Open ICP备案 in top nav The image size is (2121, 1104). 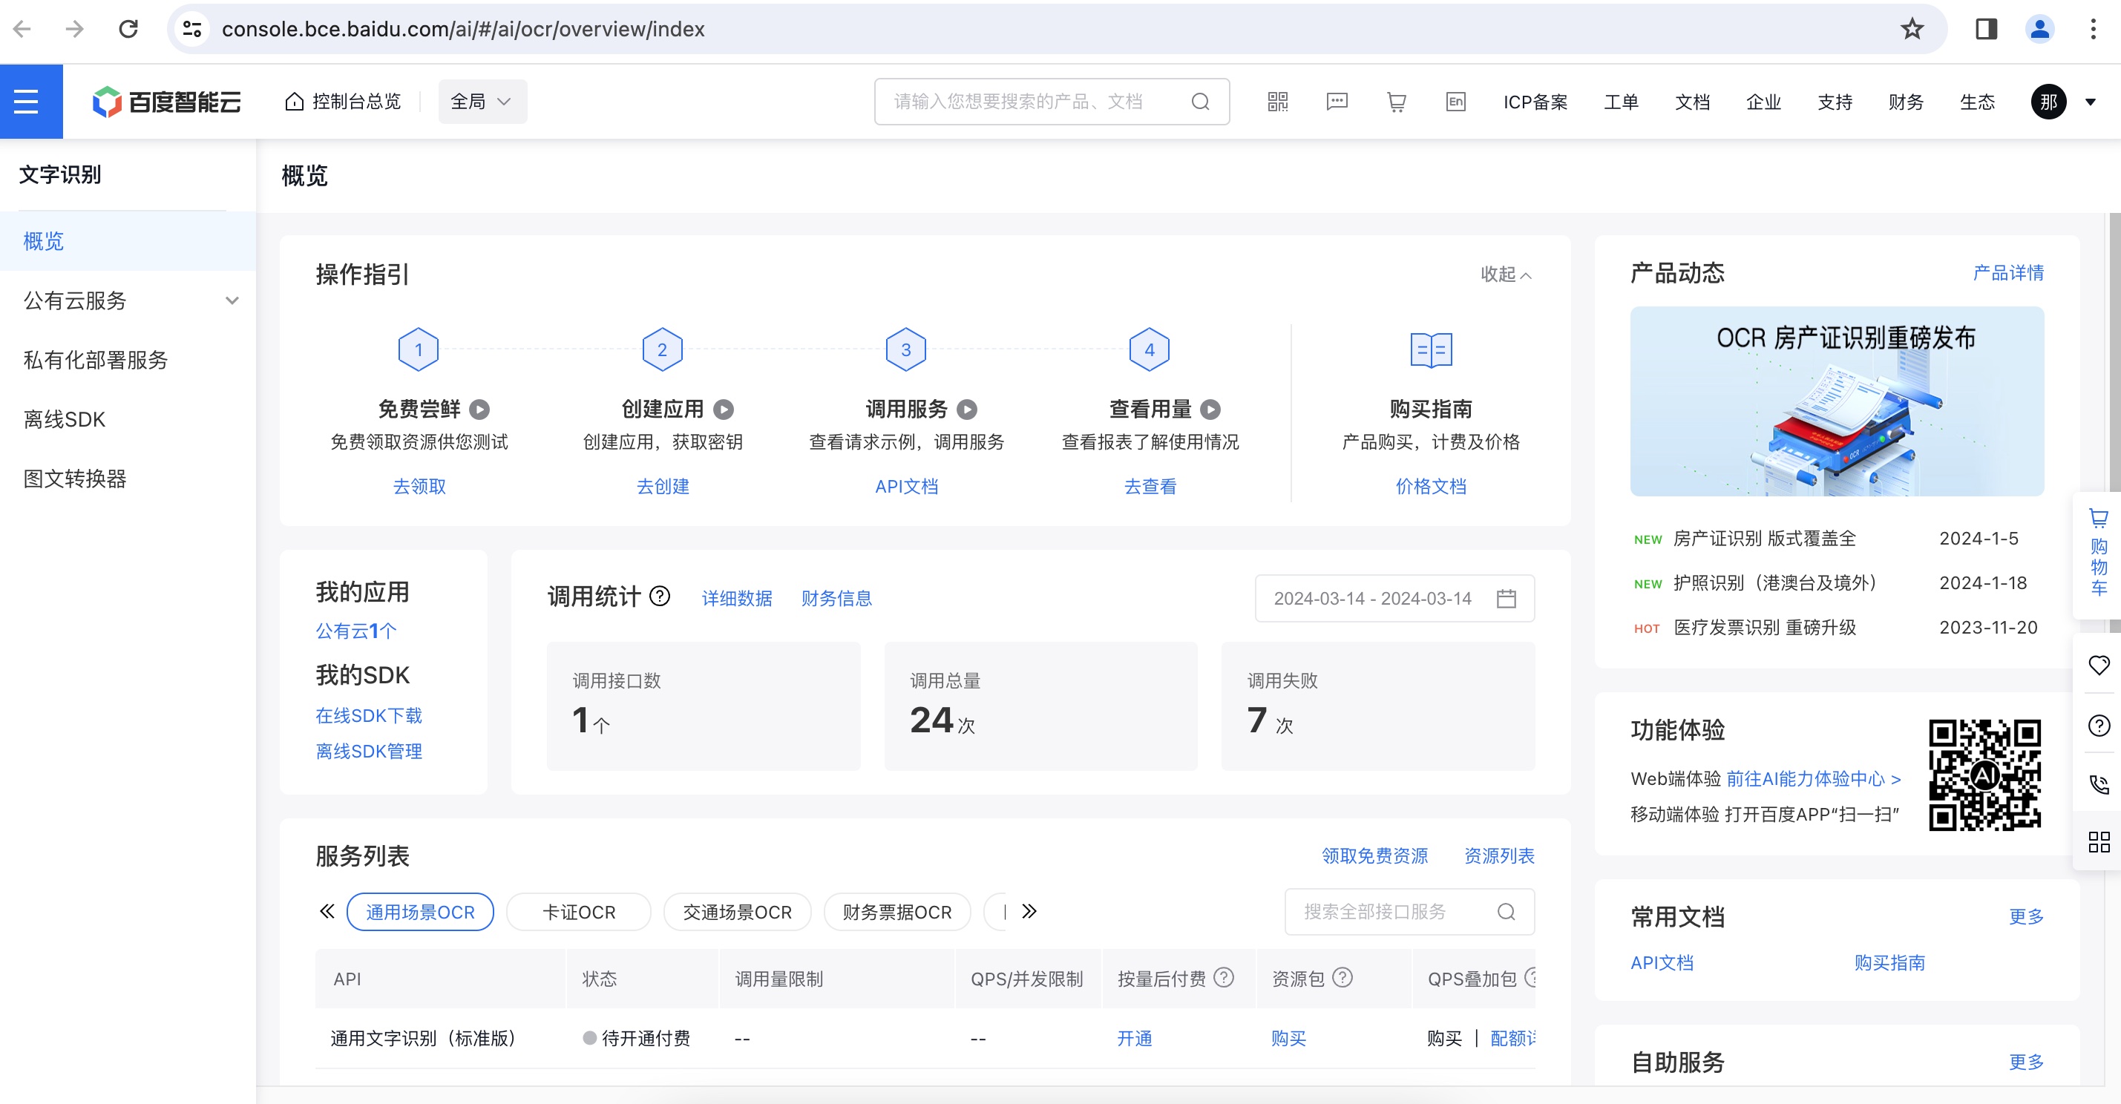[x=1535, y=101]
